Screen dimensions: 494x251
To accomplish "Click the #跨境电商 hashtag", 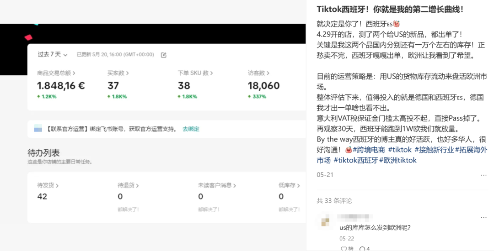I will click(369, 150).
